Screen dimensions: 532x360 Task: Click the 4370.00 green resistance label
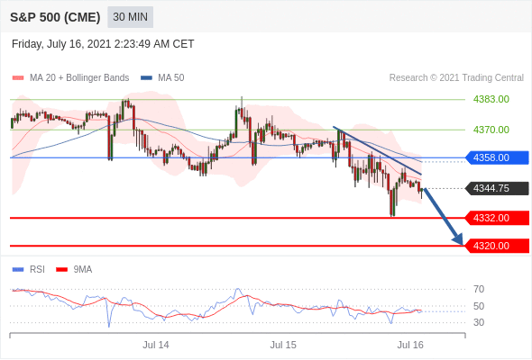tap(491, 130)
